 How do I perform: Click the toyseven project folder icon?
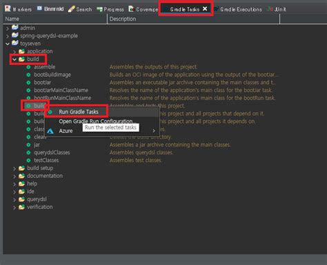click(x=15, y=43)
